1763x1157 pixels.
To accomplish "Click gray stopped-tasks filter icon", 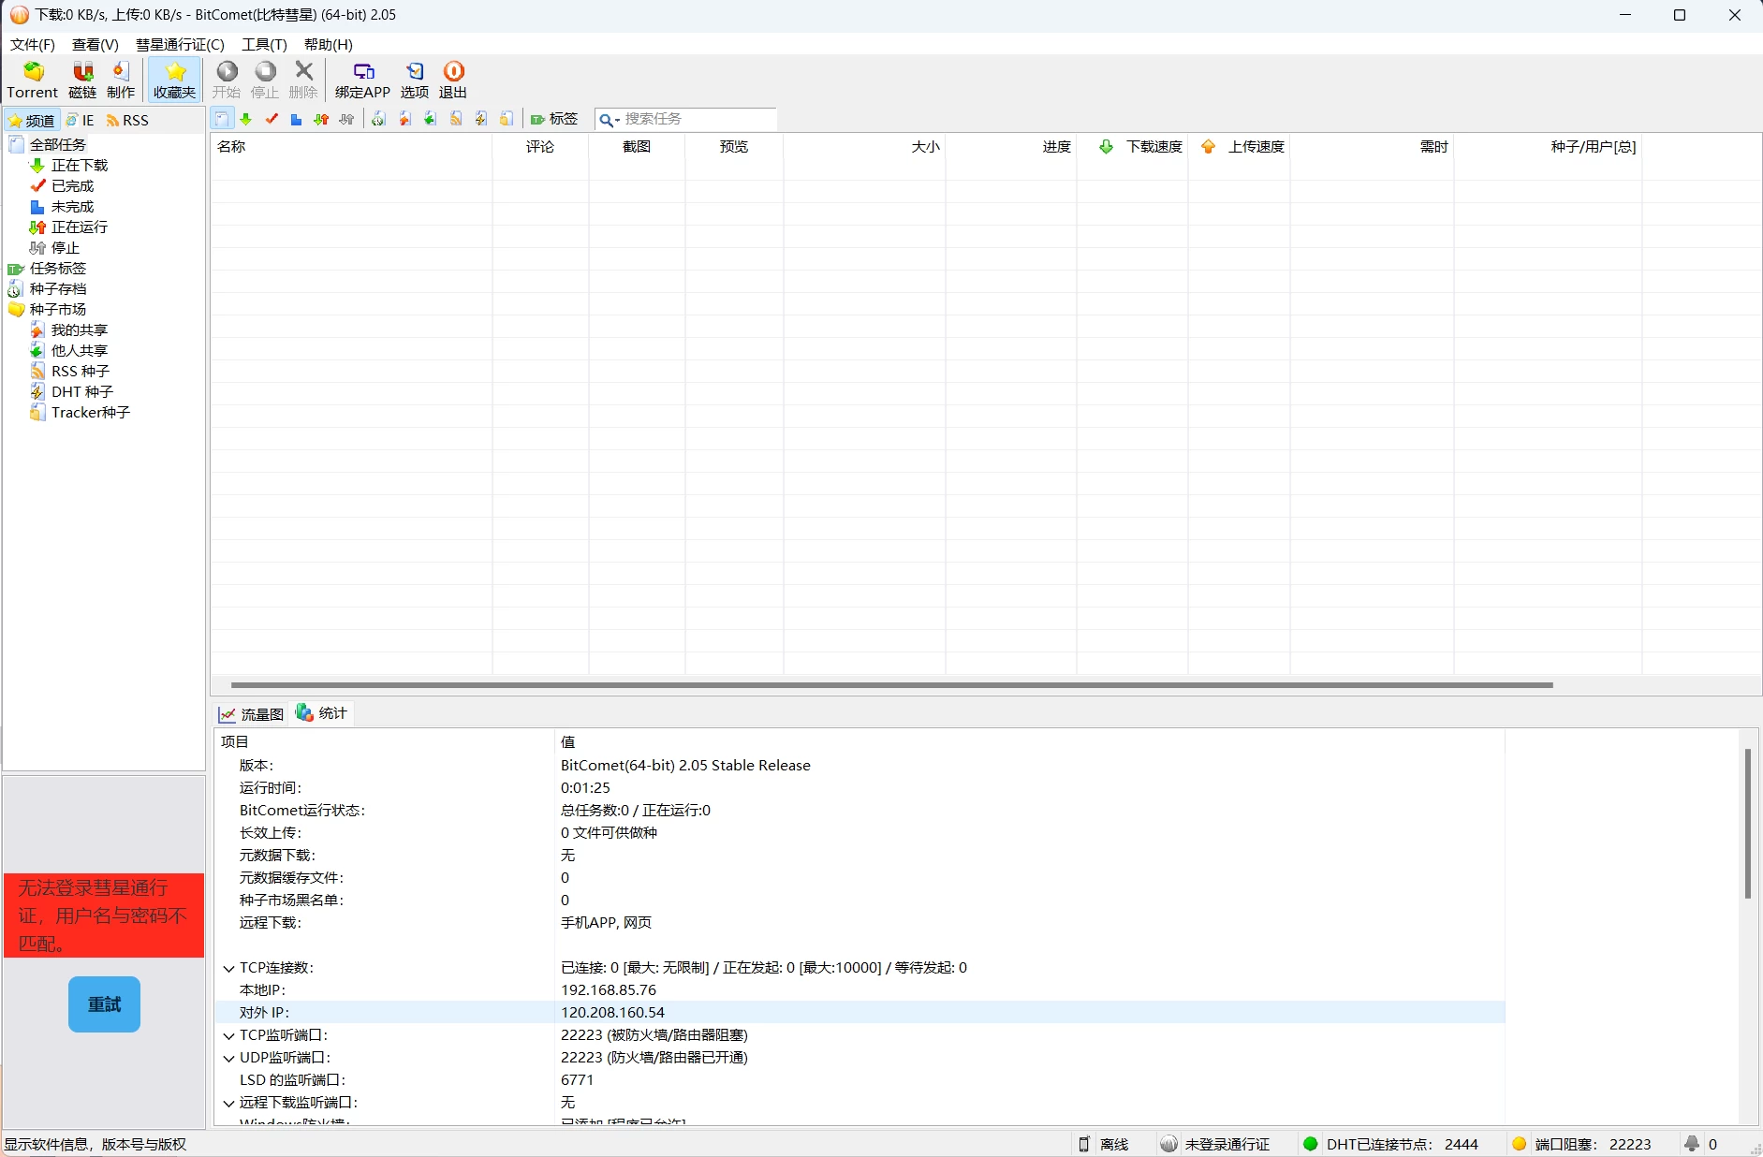I will (346, 119).
